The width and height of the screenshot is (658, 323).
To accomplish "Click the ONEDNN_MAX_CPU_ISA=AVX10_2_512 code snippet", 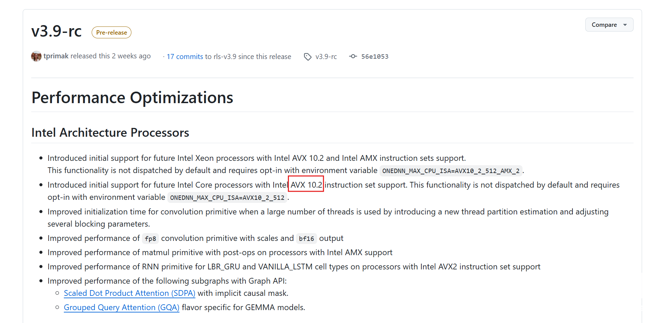I will pos(227,197).
